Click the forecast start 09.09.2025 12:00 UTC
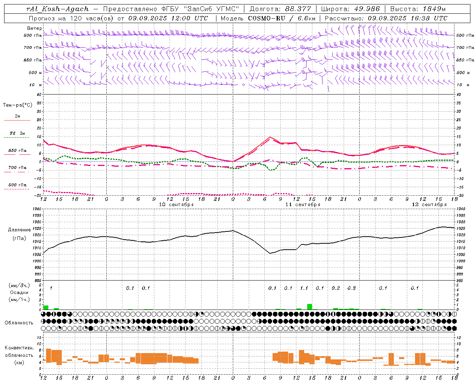The height and width of the screenshot is (381, 476). tap(168, 18)
